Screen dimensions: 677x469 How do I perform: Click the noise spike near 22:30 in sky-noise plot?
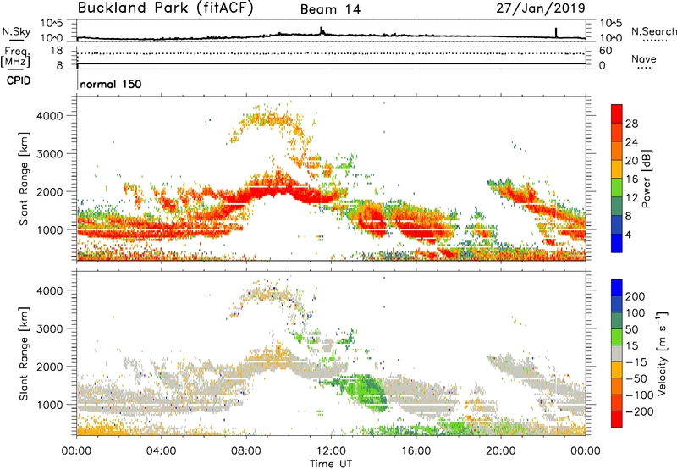coord(556,33)
